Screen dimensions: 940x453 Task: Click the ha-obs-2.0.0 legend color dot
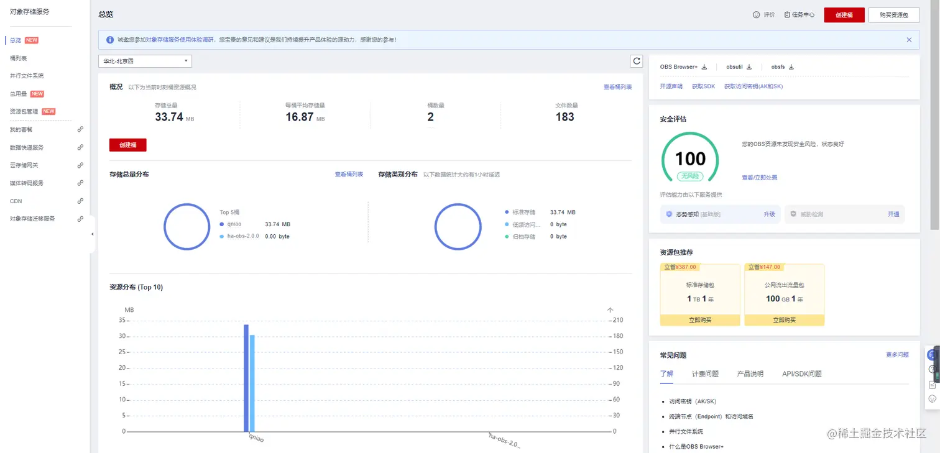tap(222, 236)
